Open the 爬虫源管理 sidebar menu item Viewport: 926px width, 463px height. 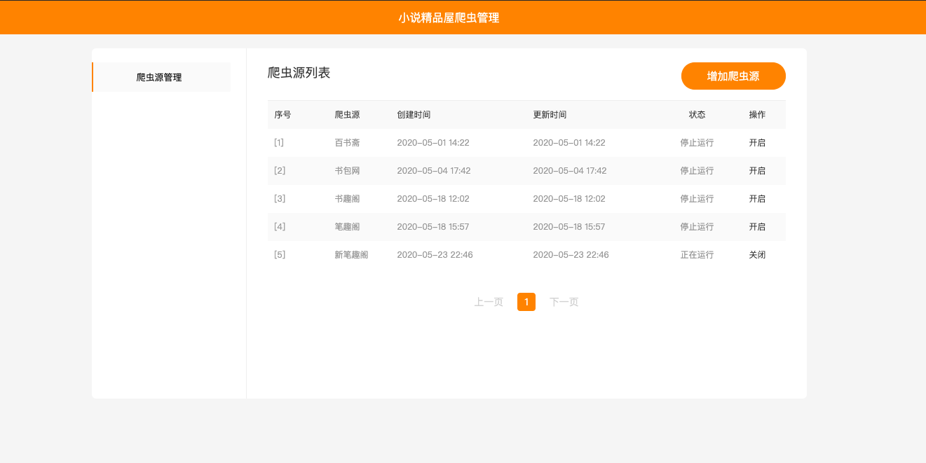[x=159, y=77]
